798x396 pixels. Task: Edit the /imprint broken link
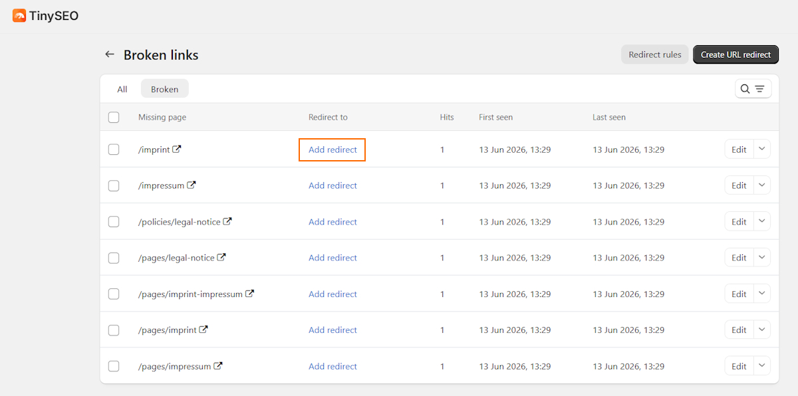[x=739, y=149]
